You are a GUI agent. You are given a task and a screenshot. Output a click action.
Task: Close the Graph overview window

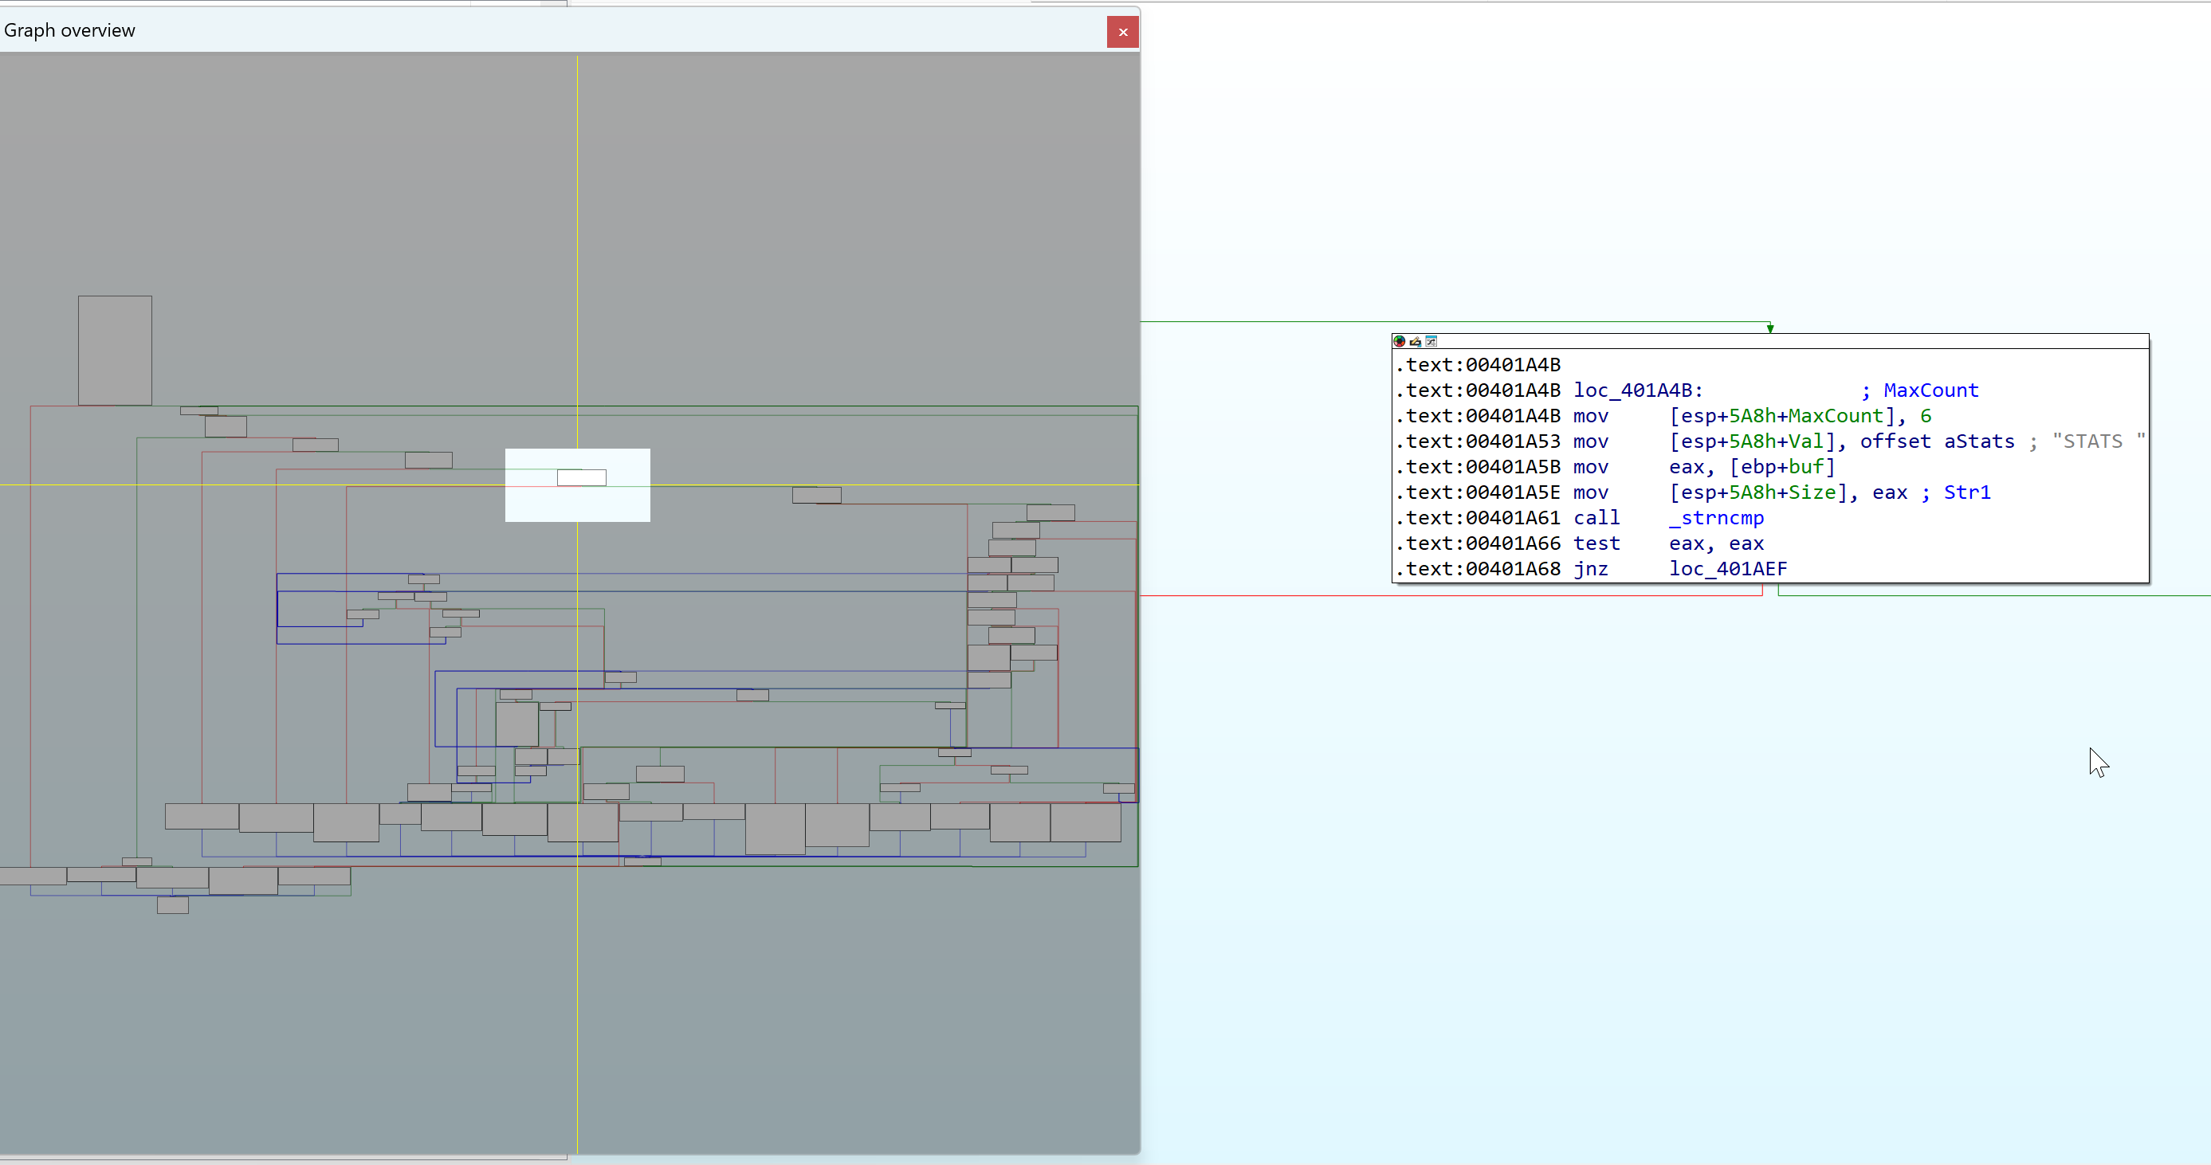pos(1121,32)
